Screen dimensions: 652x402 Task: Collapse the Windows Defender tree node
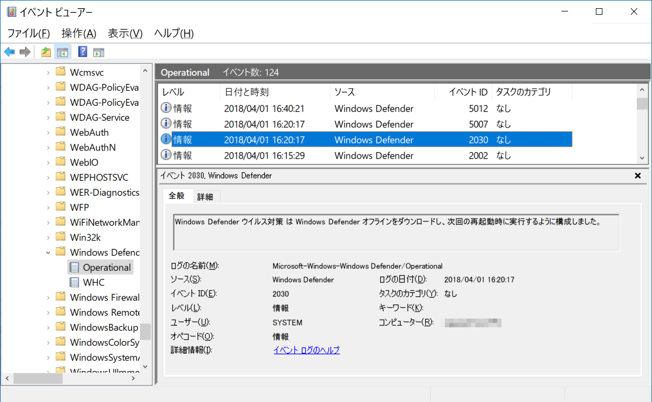(48, 252)
